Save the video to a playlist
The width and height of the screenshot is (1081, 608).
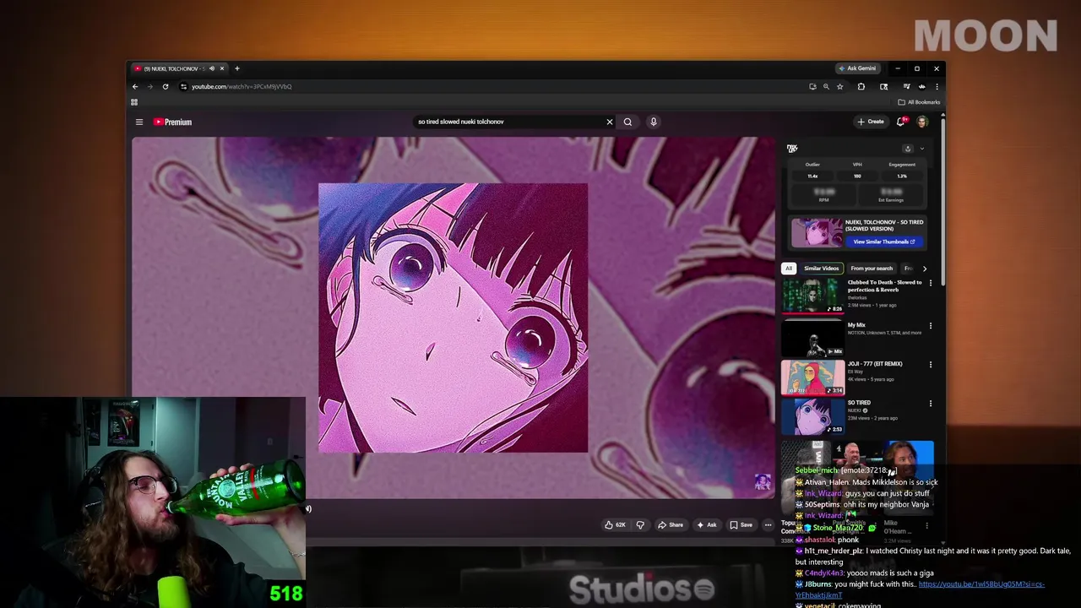[x=741, y=524]
